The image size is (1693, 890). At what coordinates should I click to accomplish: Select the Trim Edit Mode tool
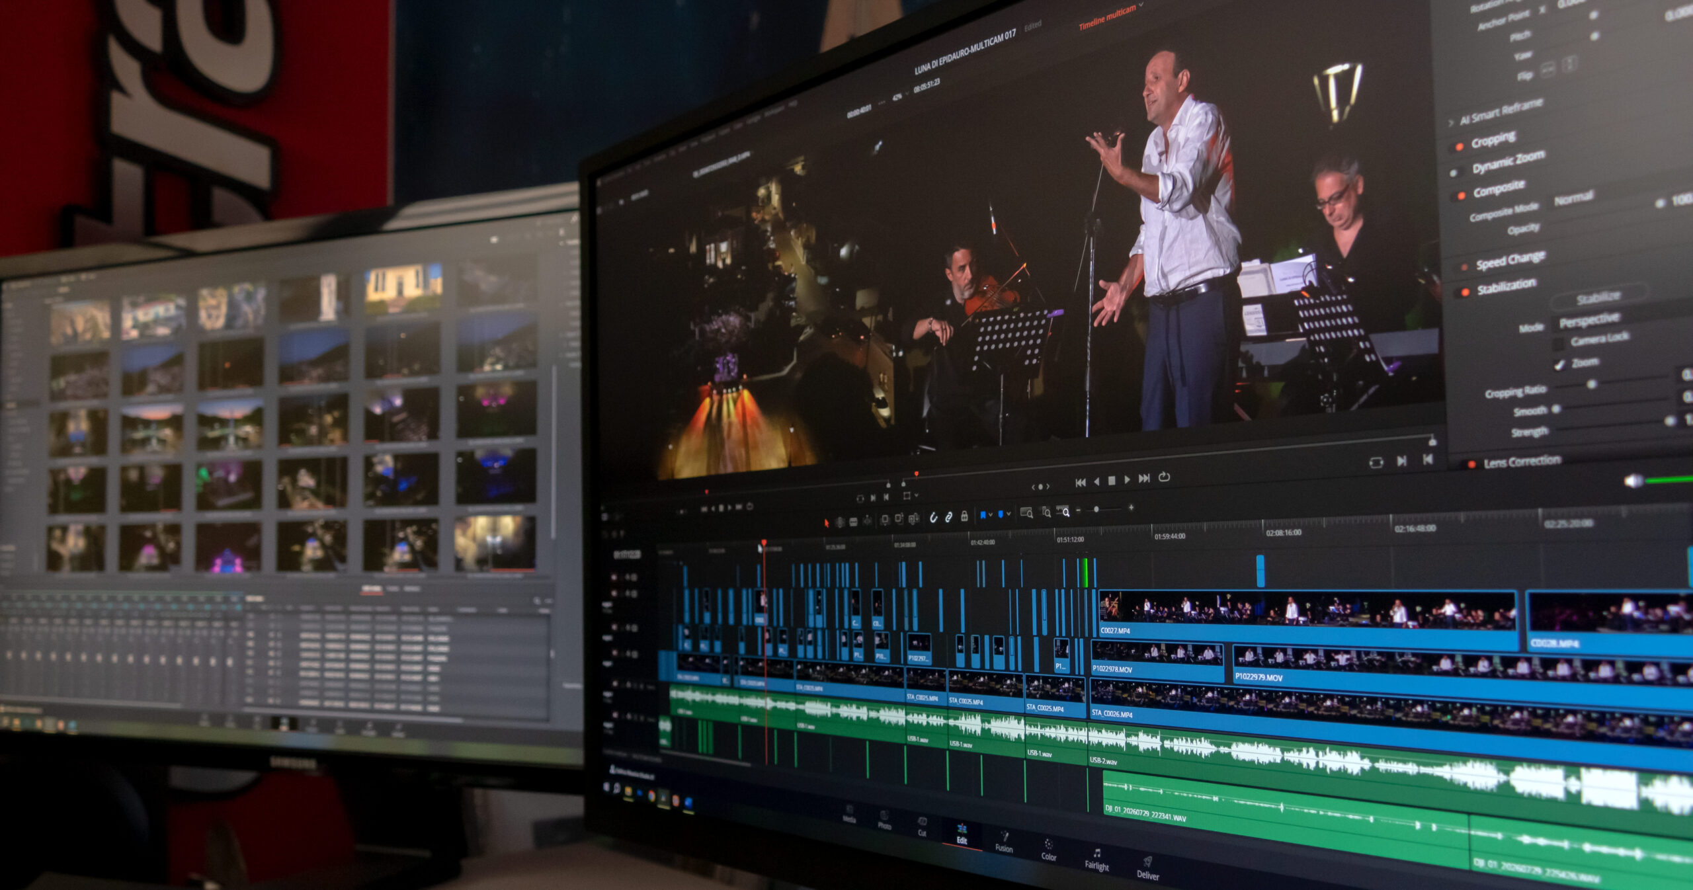840,522
